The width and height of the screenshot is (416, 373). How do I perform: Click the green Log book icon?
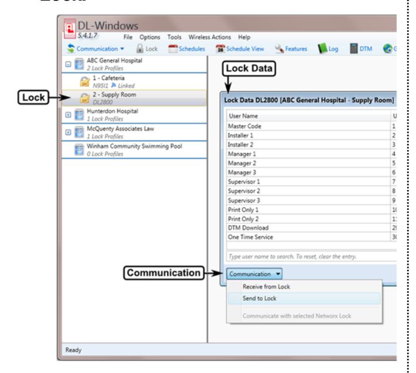point(322,48)
